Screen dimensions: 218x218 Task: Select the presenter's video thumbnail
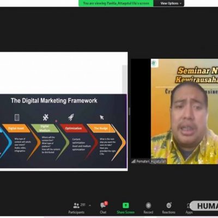click(174, 111)
